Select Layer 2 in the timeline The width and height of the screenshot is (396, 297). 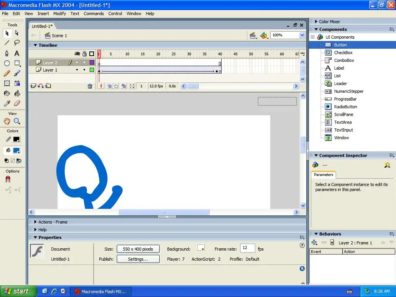coord(50,63)
